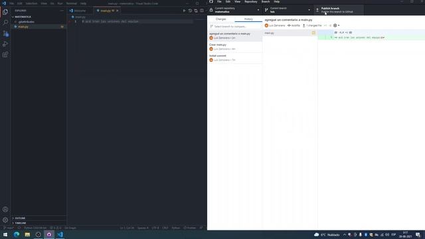Open Source Control view in VS Code
Image resolution: width=425 pixels, height=239 pixels.
click(5, 33)
